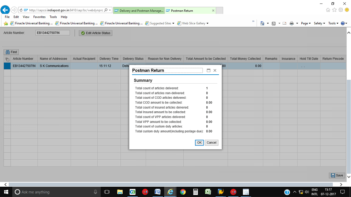351x197 pixels.
Task: Open Google Chrome from the taskbar
Action: (183, 192)
